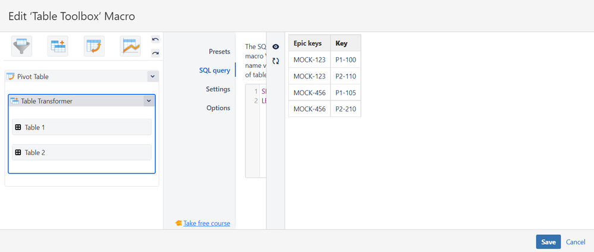Open the Settings tab
The width and height of the screenshot is (594, 252).
[x=218, y=89]
